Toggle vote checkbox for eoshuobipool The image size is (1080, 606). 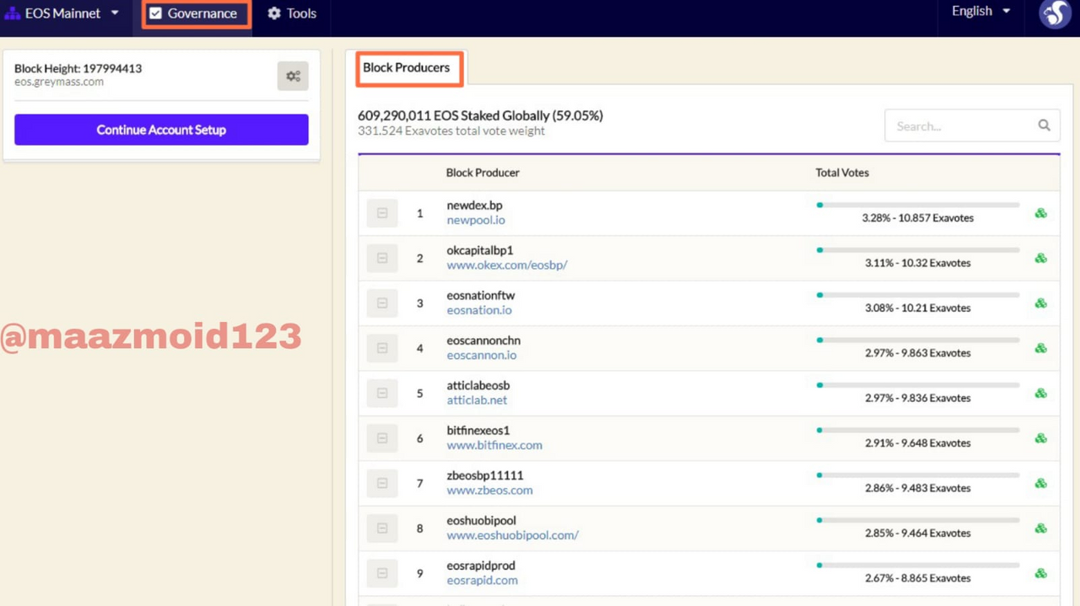[382, 528]
